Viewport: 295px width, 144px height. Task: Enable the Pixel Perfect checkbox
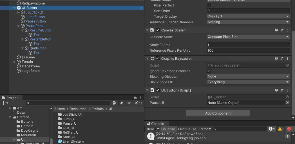pos(209,5)
